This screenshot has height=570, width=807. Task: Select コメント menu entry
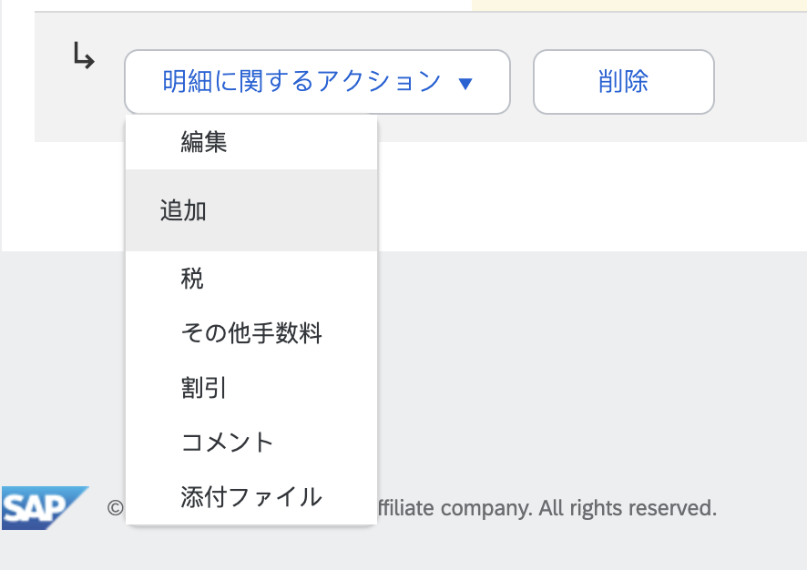click(x=228, y=443)
